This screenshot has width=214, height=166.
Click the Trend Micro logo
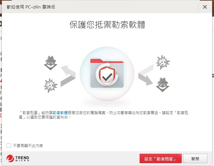pyautogui.click(x=18, y=158)
